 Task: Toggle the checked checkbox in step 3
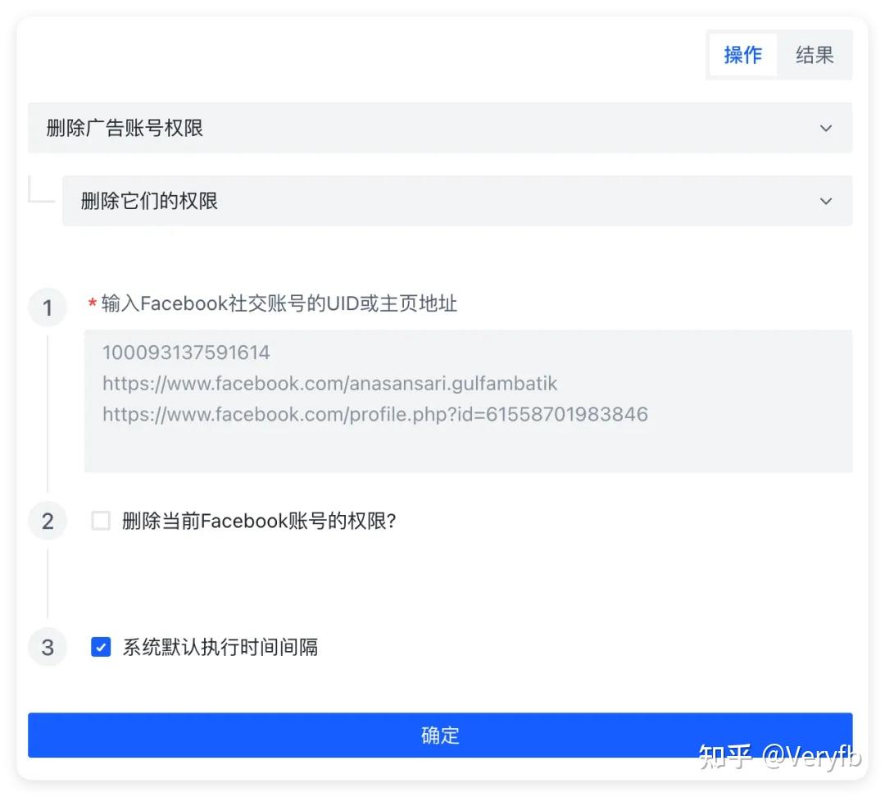(100, 647)
